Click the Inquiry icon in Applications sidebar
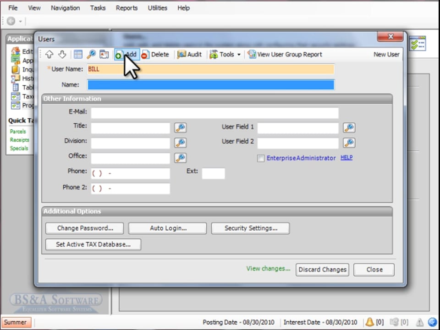The image size is (440, 330). click(16, 69)
